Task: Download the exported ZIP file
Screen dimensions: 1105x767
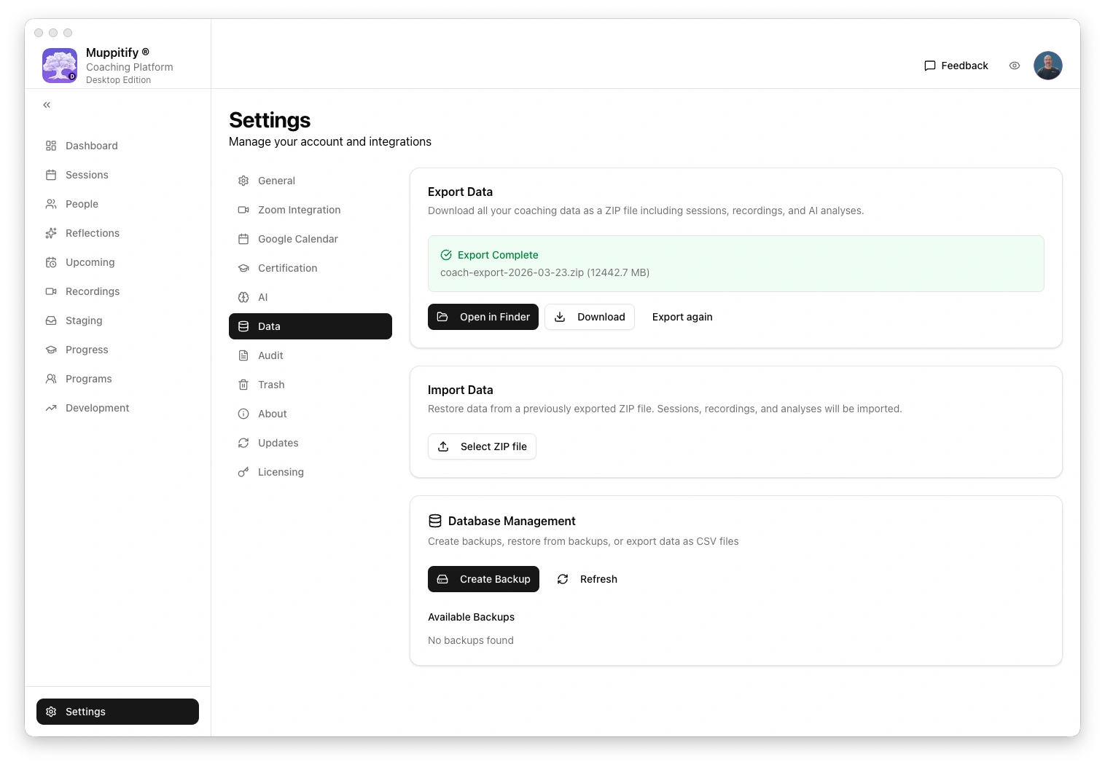Action: point(590,317)
